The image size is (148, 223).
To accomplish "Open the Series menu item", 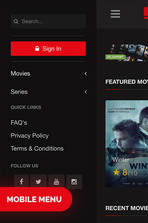I will pyautogui.click(x=19, y=92).
